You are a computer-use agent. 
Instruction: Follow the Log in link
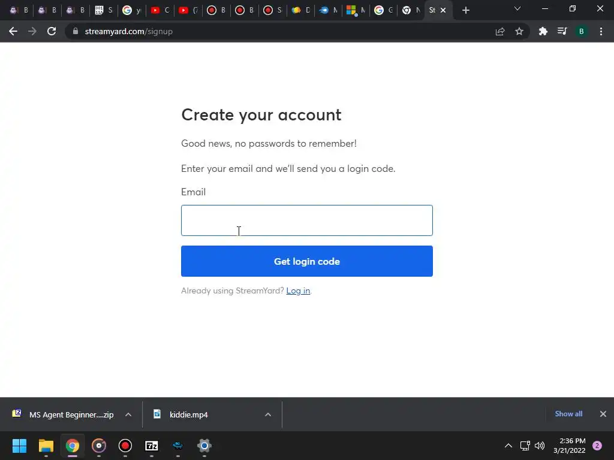(298, 290)
